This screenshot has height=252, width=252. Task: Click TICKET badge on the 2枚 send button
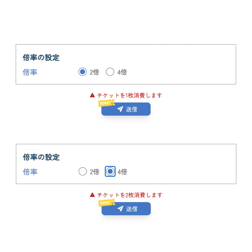coord(106,203)
